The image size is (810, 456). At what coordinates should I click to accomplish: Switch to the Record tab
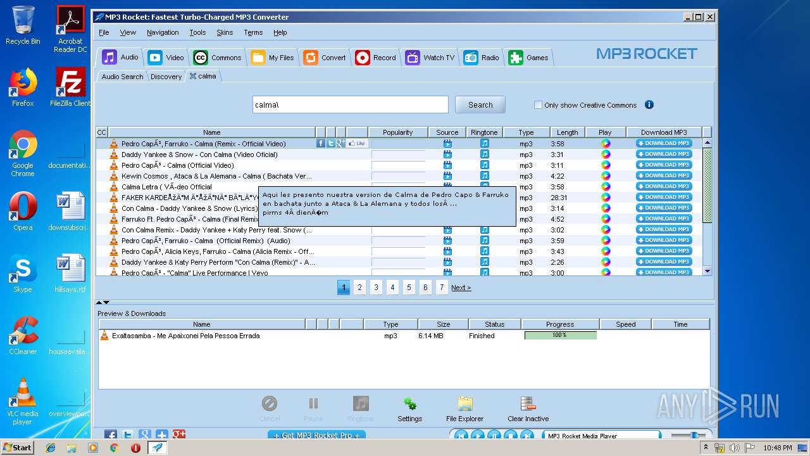tap(376, 58)
